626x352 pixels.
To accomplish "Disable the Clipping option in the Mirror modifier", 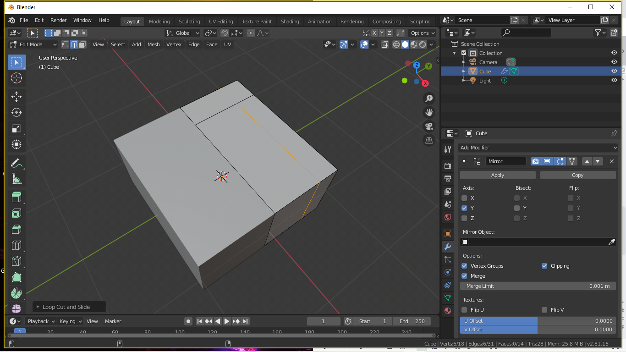I will click(x=544, y=266).
